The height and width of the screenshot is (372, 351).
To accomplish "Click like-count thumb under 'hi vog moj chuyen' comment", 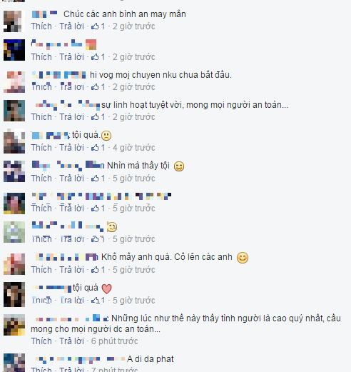I will pos(95,86).
